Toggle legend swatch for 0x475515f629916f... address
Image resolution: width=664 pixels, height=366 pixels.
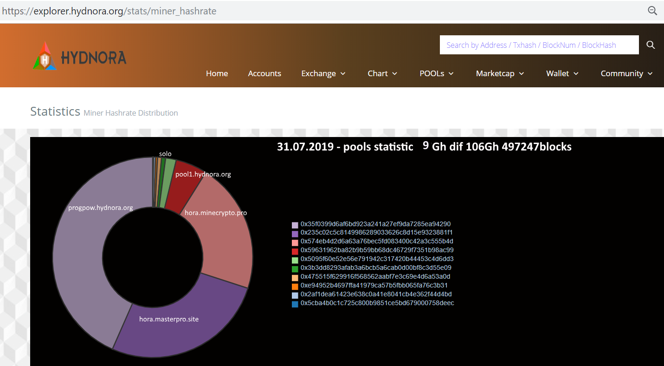[x=295, y=278]
